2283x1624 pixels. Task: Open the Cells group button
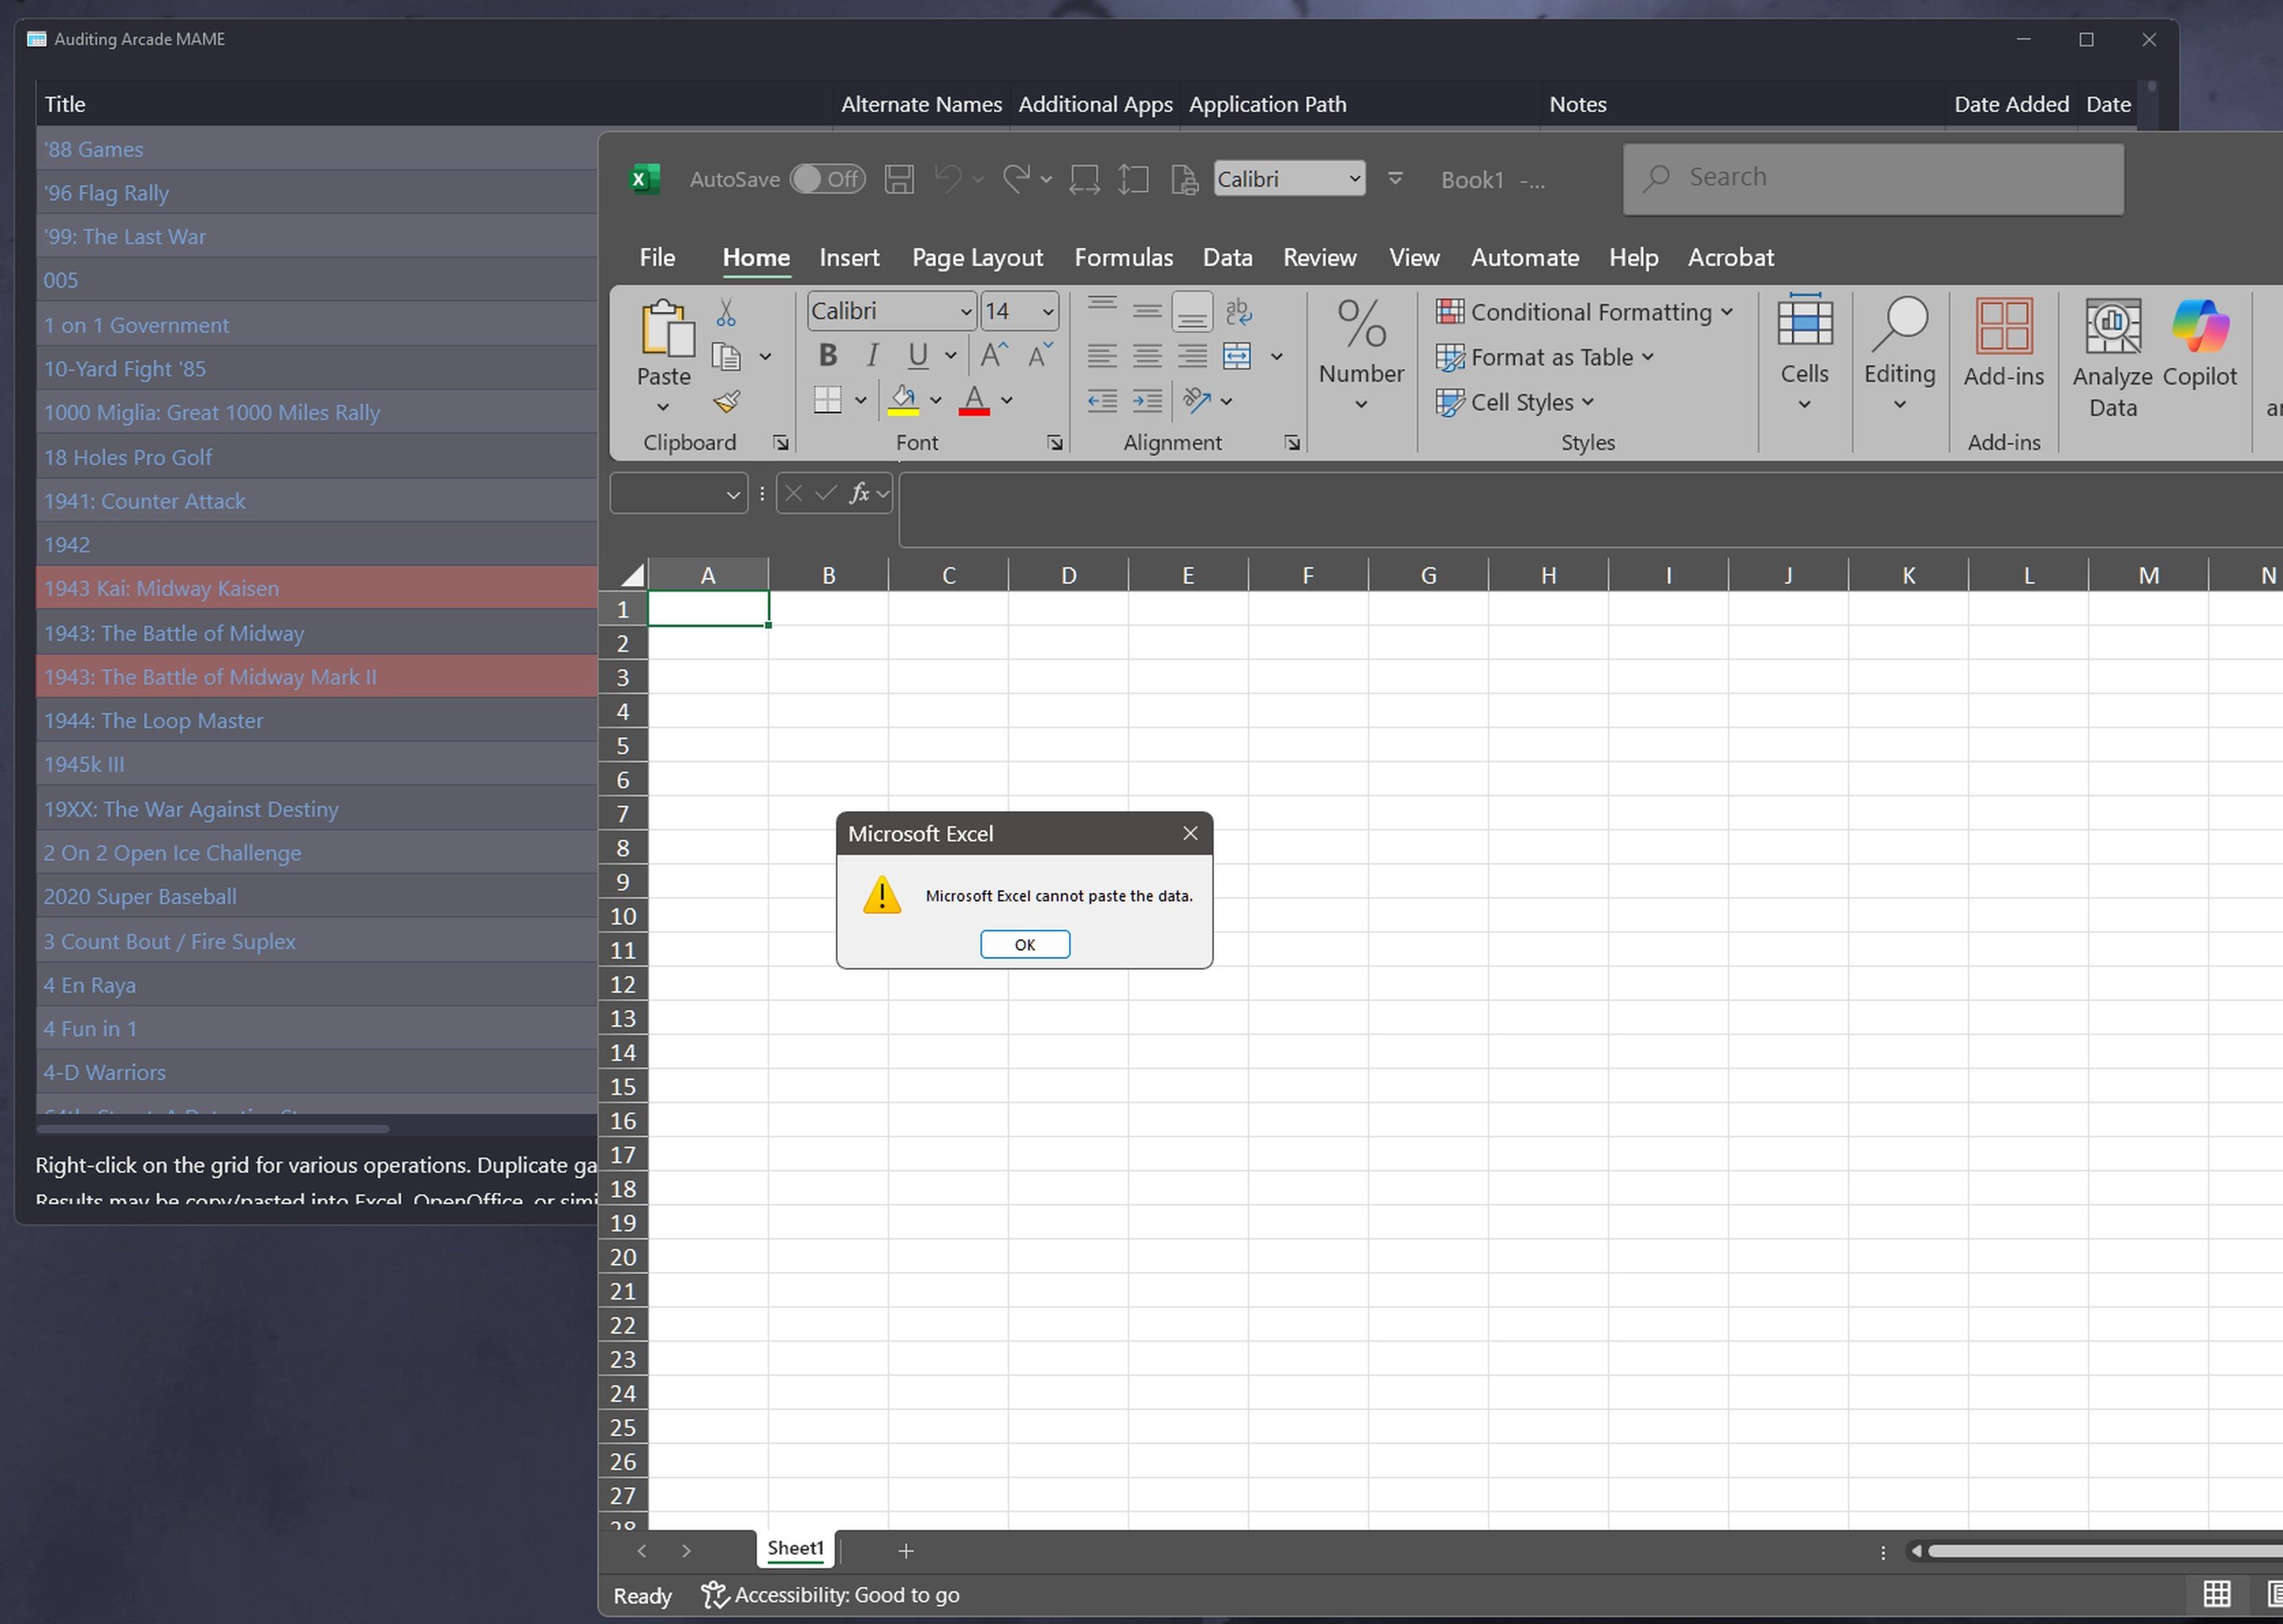pyautogui.click(x=1804, y=352)
